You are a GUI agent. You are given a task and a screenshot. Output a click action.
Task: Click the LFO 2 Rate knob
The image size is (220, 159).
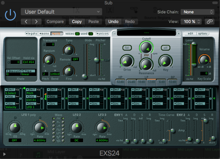point(77,128)
